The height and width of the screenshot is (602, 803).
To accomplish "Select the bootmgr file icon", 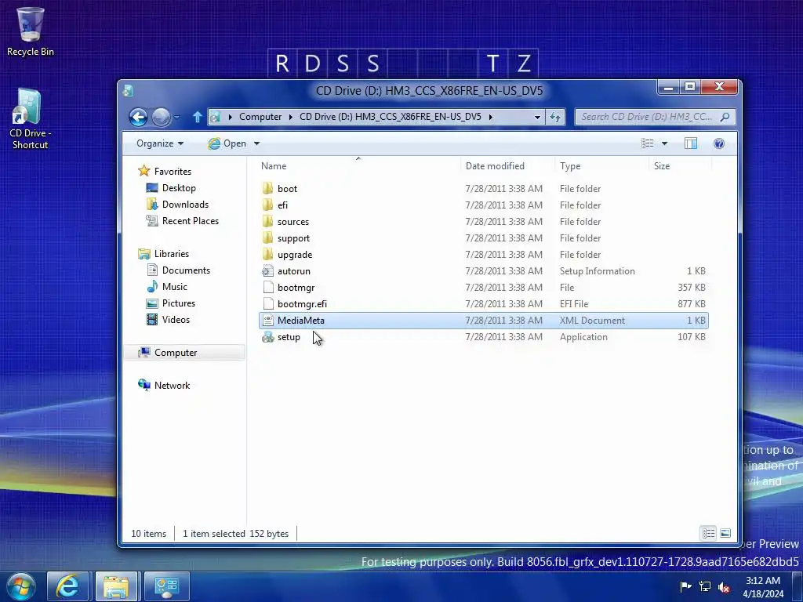I will 268,287.
